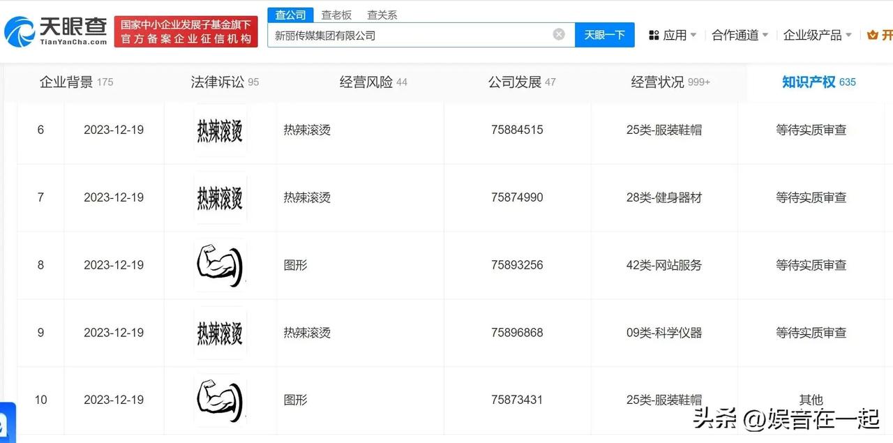The width and height of the screenshot is (893, 443).
Task: Click 等待实质审查 status in row 9
Action: 811,333
